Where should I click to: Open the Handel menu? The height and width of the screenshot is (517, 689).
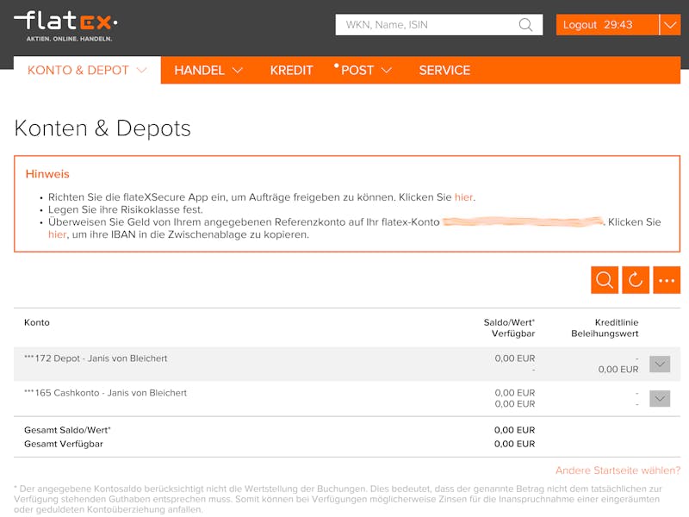click(208, 70)
